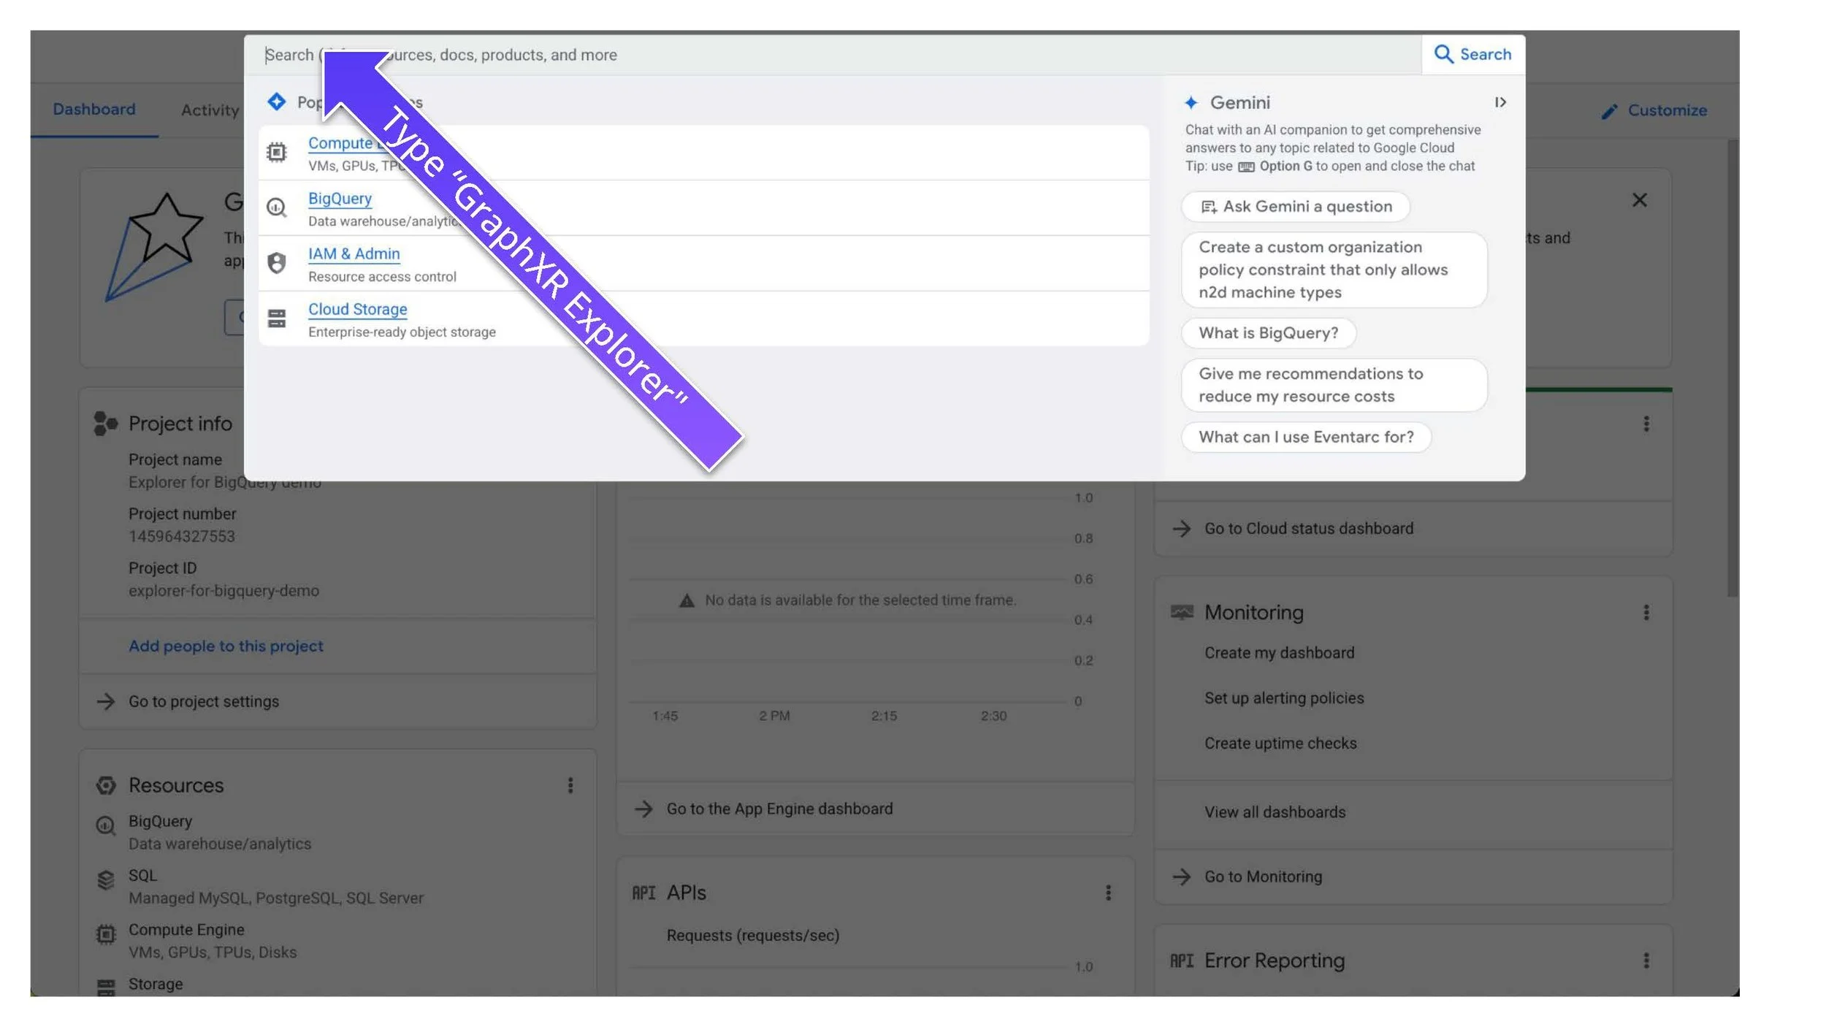Image resolution: width=1826 pixels, height=1027 pixels.
Task: Click the Gemini sparkle icon
Action: click(1191, 103)
